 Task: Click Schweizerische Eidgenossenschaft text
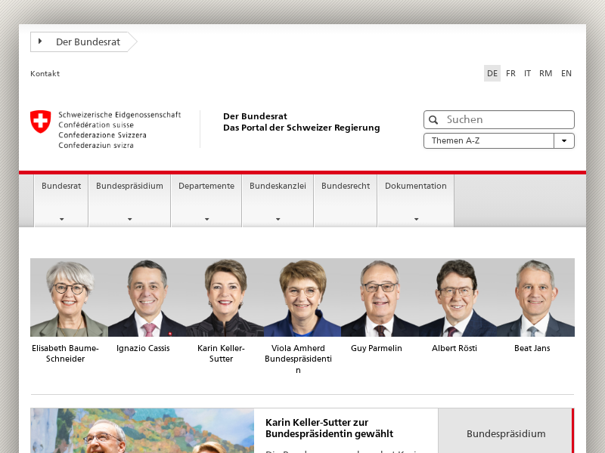pyautogui.click(x=119, y=115)
